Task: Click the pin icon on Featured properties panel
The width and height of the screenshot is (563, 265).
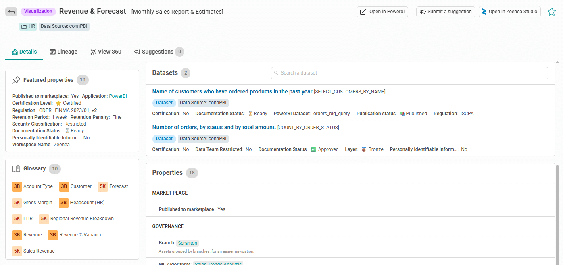Action: [17, 79]
